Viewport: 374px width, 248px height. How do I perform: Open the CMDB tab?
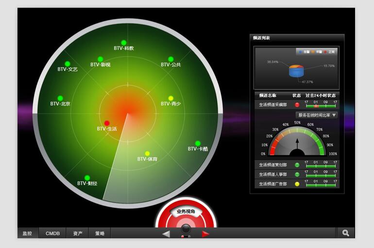point(52,233)
